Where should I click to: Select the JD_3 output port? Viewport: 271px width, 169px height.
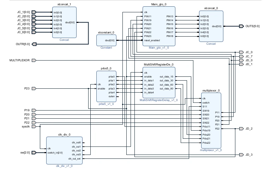[x=241, y=155]
